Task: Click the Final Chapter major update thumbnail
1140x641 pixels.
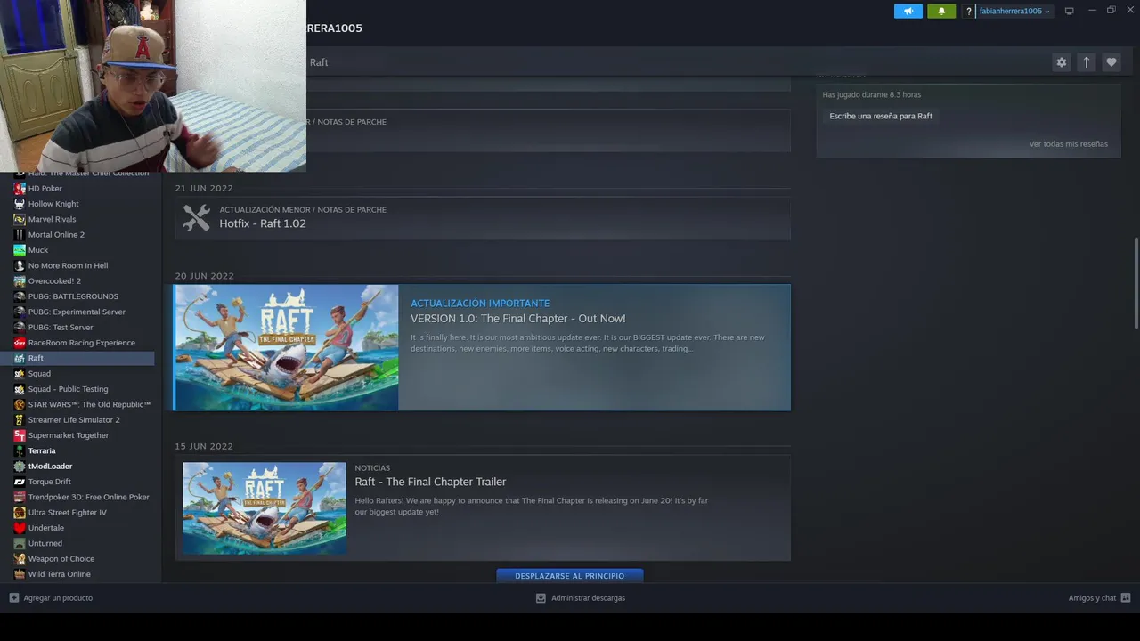Action: (286, 347)
